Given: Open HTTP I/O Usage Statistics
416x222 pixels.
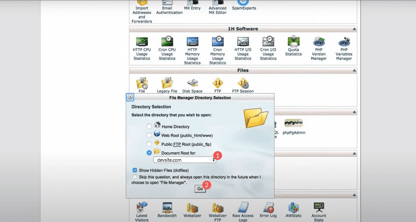Looking at the screenshot, I should tap(243, 48).
